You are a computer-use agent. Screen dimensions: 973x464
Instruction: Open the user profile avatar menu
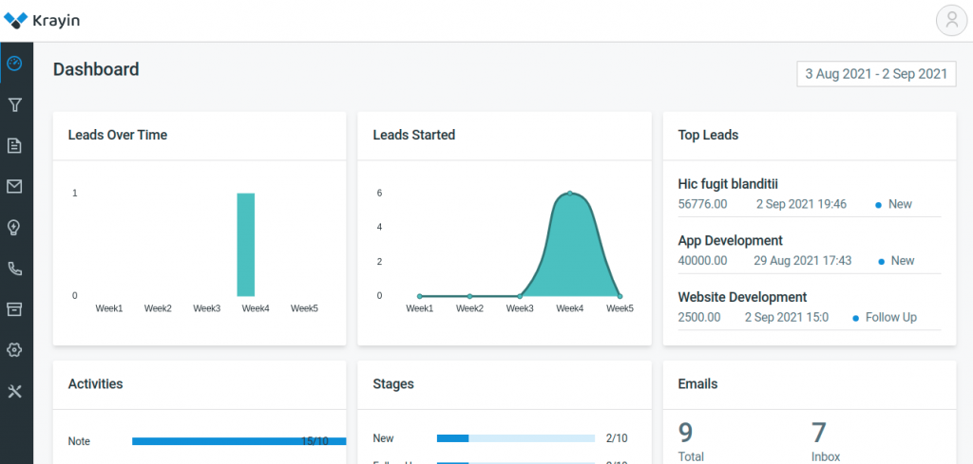click(x=951, y=21)
